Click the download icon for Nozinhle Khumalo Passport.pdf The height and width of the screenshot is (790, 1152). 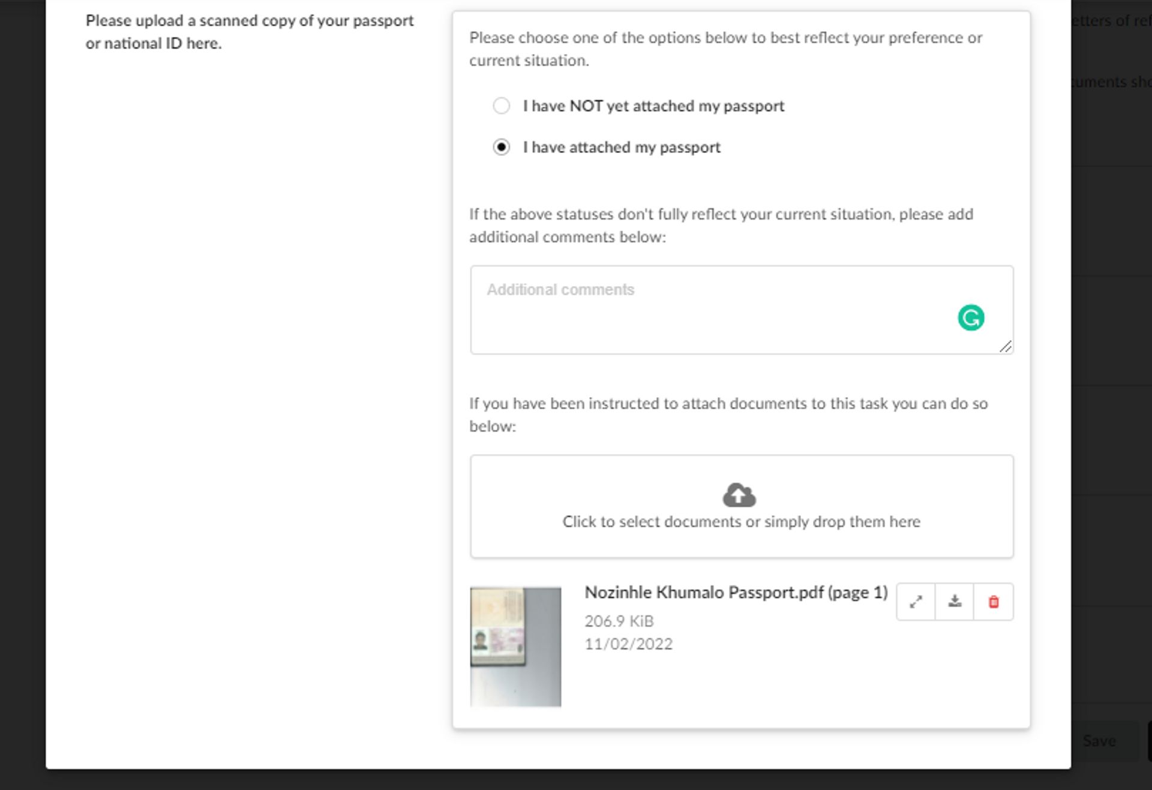point(954,602)
